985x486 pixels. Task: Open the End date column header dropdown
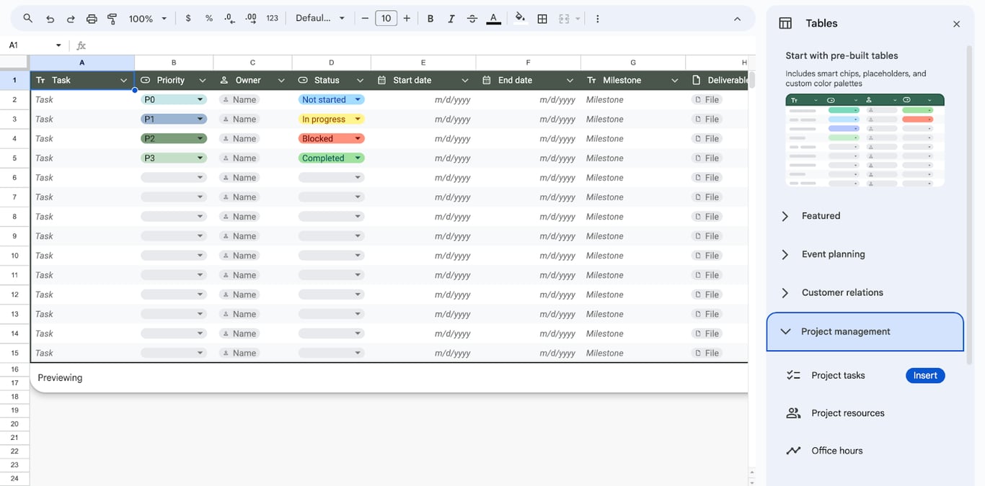coord(570,81)
